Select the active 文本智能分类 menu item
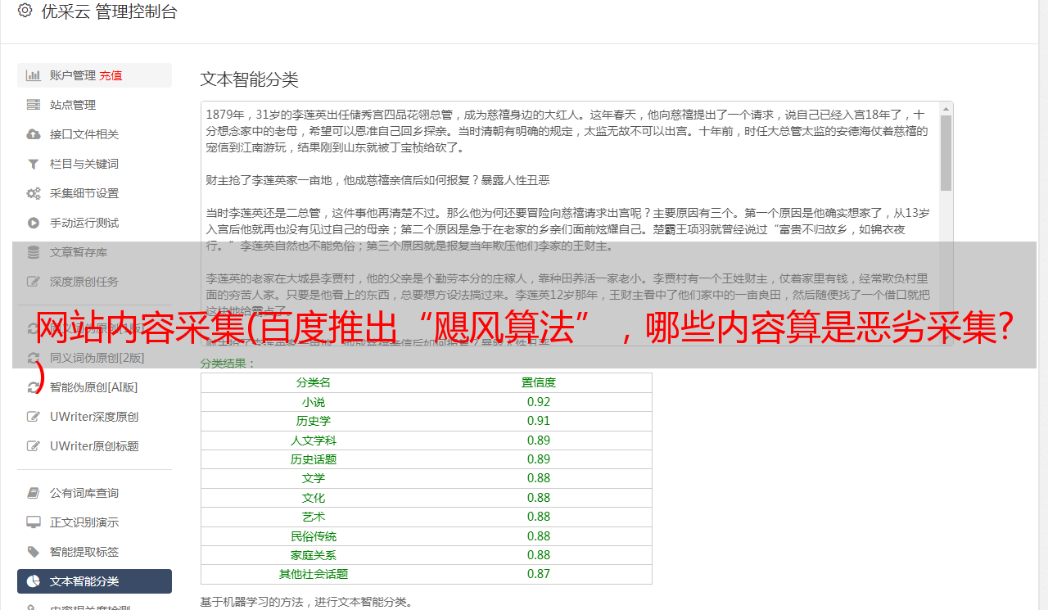This screenshot has height=610, width=1048. click(94, 581)
